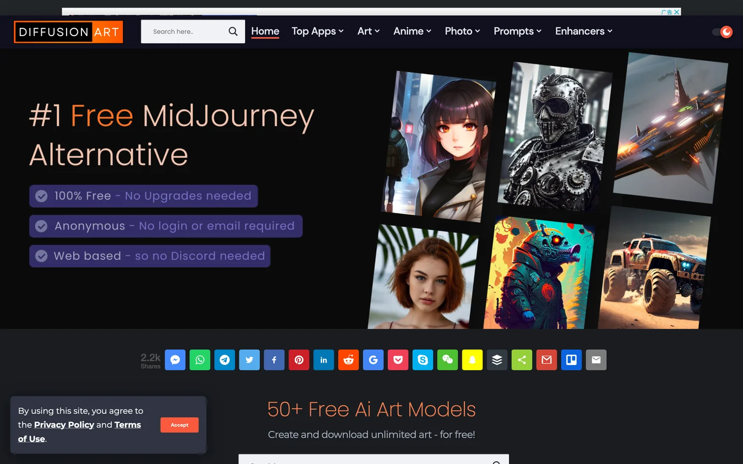Screen dimensions: 743x464
Task: Open the Prompts menu
Action: coord(517,31)
